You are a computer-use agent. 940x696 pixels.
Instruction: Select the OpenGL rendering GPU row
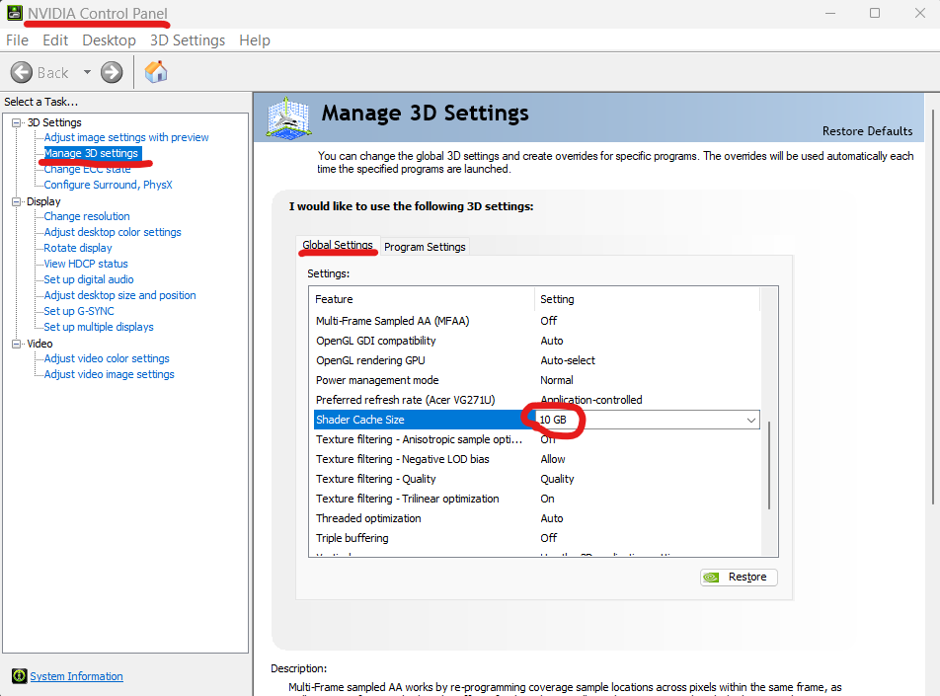[536, 360]
